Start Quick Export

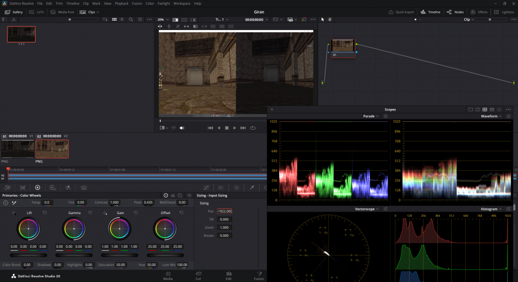click(x=401, y=12)
